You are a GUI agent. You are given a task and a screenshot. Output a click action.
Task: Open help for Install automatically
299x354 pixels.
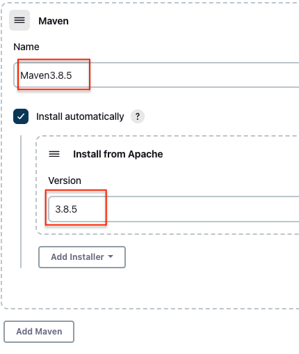[138, 116]
